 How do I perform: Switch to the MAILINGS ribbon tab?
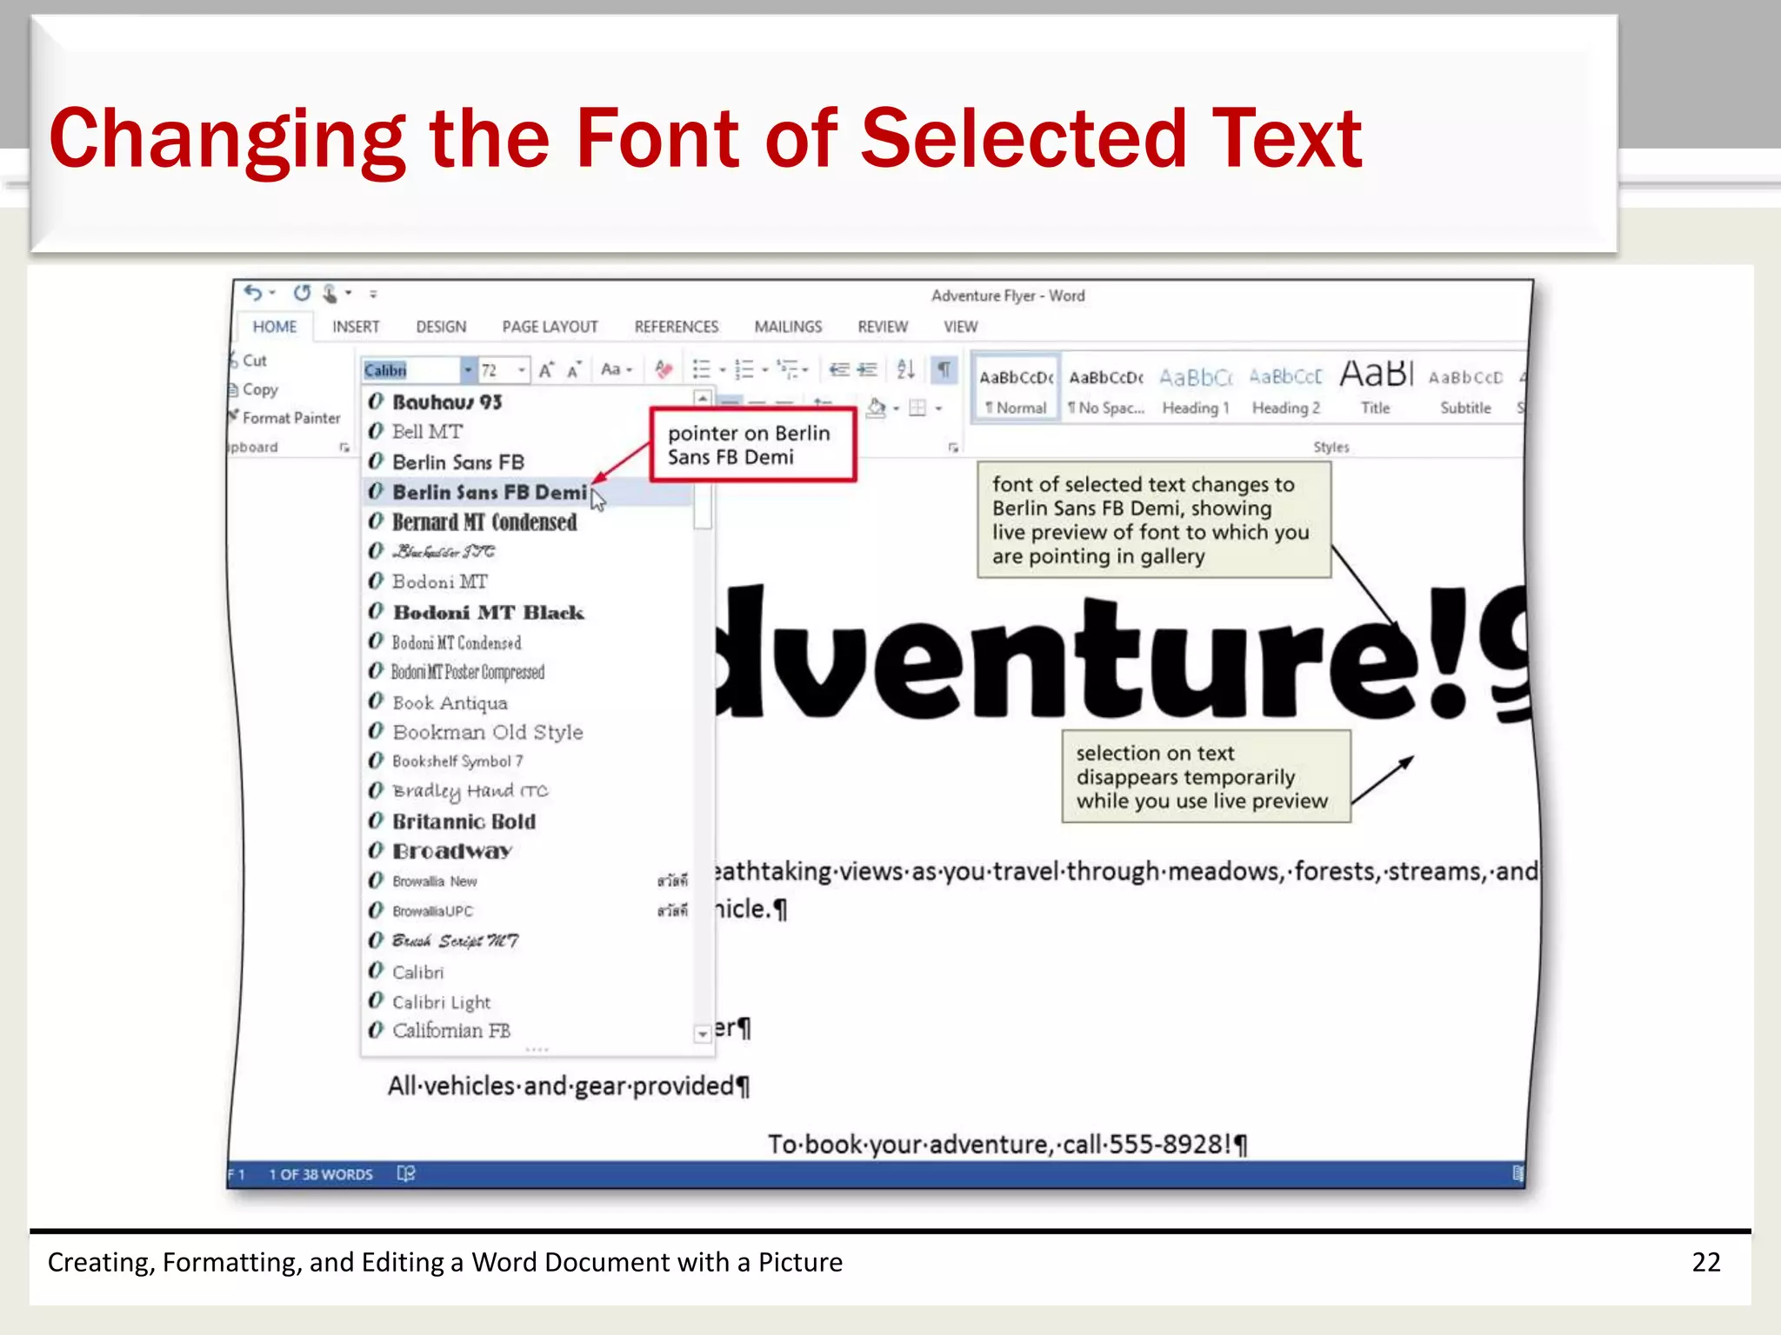pyautogui.click(x=788, y=327)
